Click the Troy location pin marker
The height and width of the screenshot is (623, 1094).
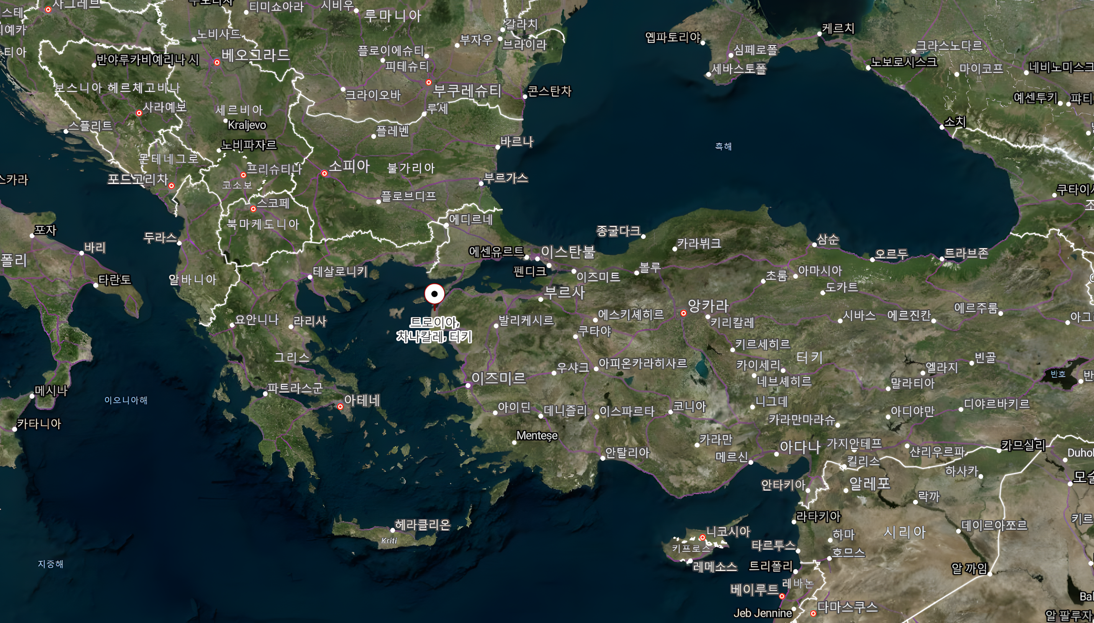click(x=434, y=294)
